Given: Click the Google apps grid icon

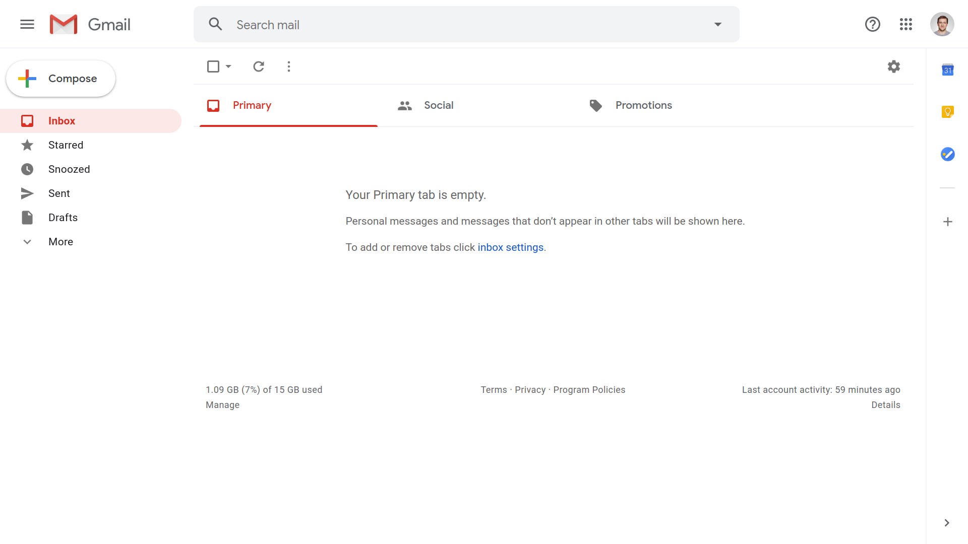Looking at the screenshot, I should coord(905,24).
